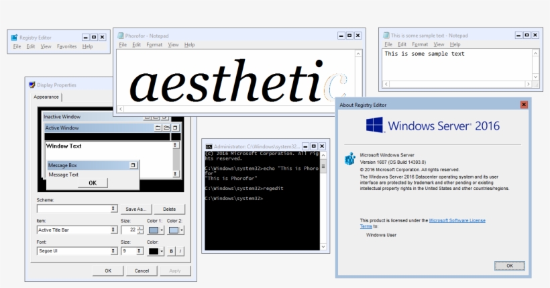The height and width of the screenshot is (288, 550).
Task: Toggle italic font button in Display Properties
Action: click(180, 251)
